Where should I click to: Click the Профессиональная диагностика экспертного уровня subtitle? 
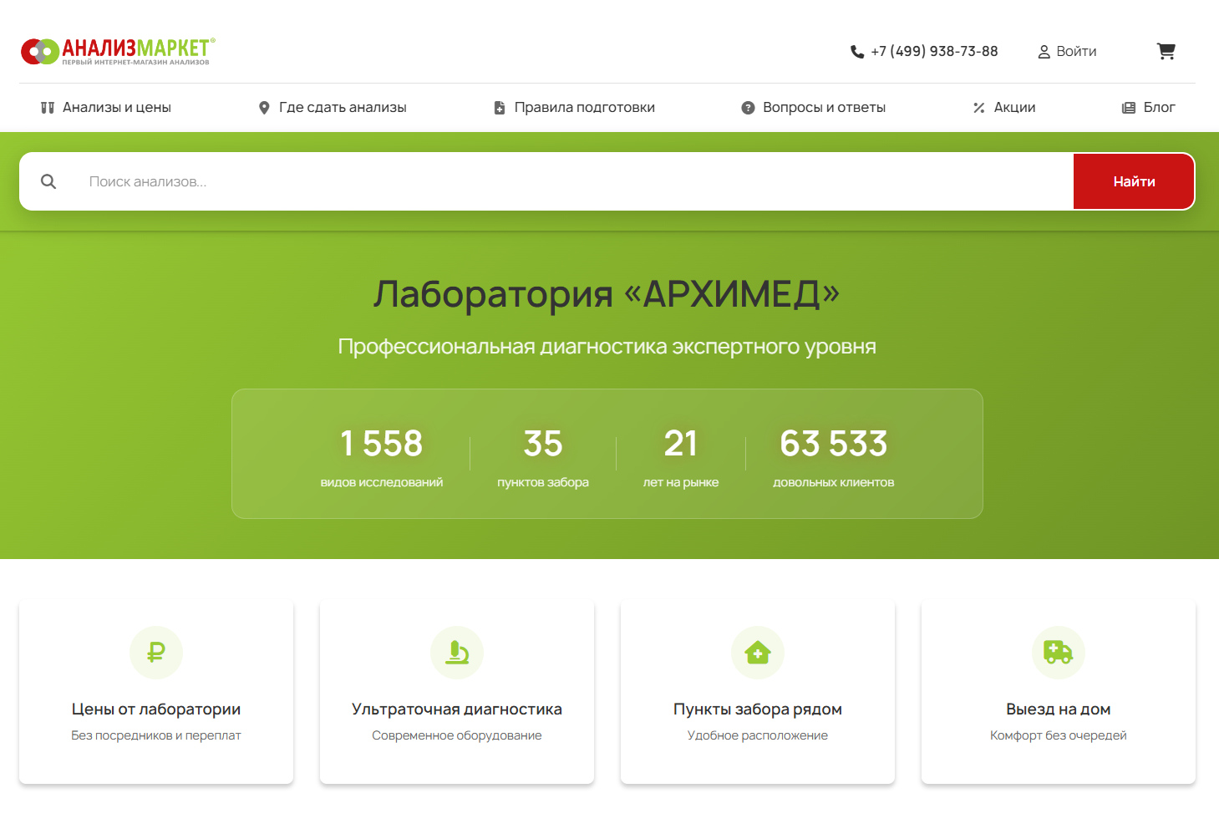(607, 347)
